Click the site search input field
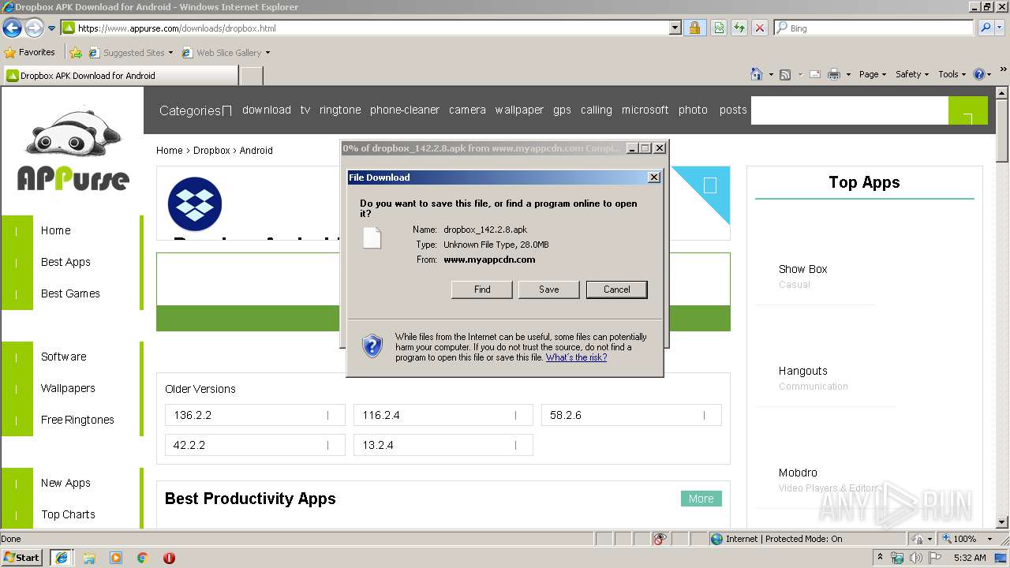Screen dimensions: 1010x568 [849, 110]
